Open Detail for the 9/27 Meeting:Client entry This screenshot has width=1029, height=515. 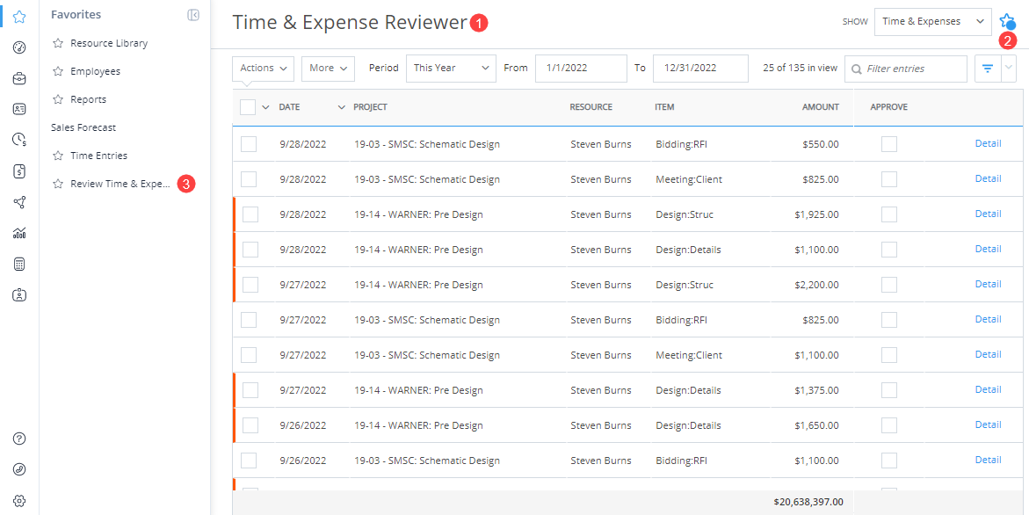coord(989,354)
